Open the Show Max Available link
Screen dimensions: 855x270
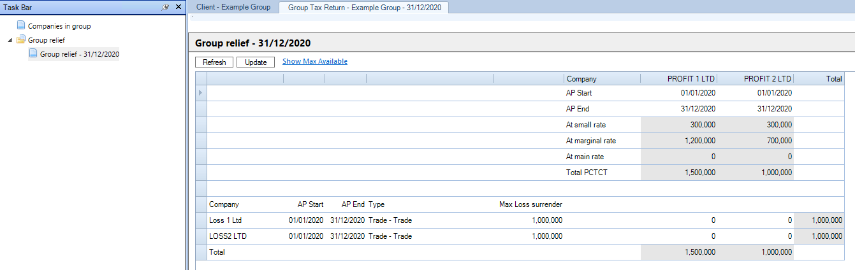coord(315,62)
